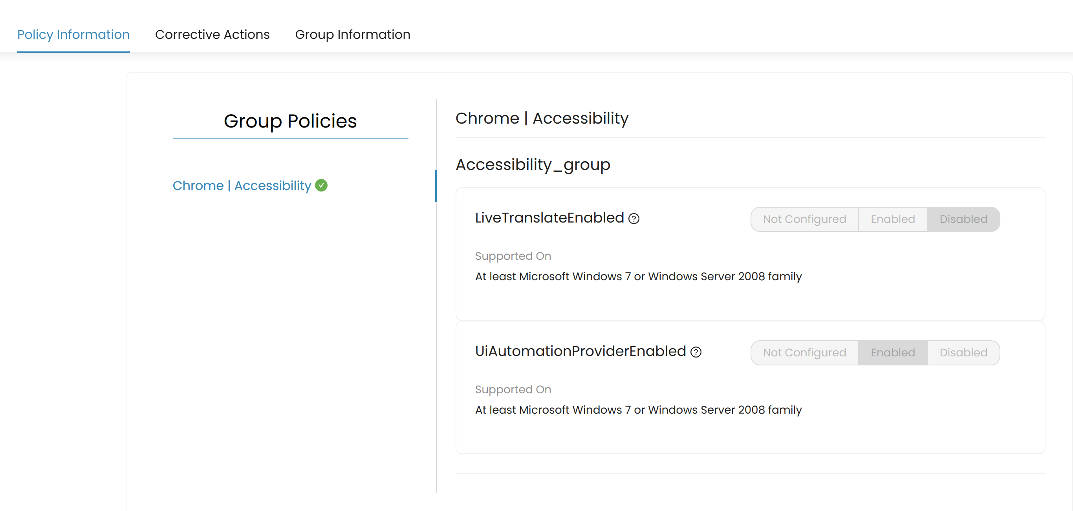Click the Accessibility_group heading

coord(533,165)
